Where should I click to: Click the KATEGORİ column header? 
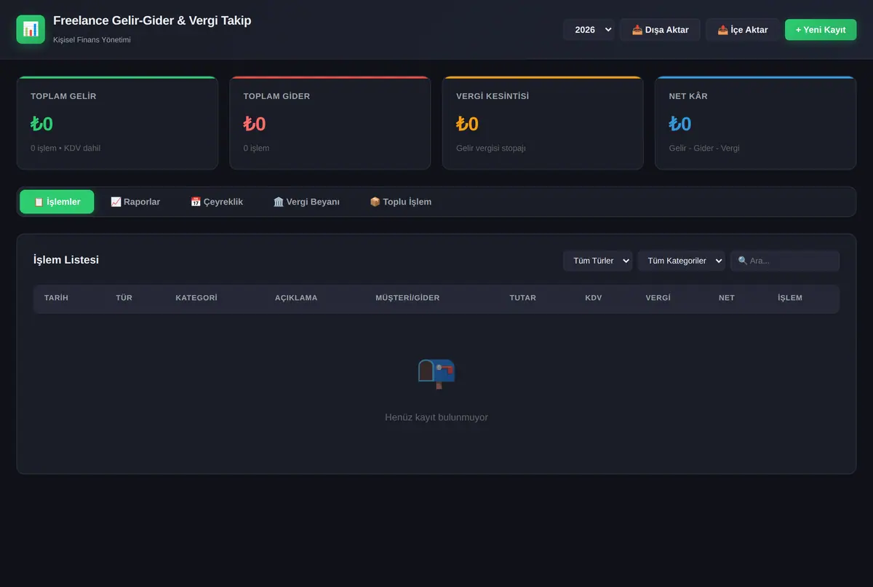[x=196, y=298]
